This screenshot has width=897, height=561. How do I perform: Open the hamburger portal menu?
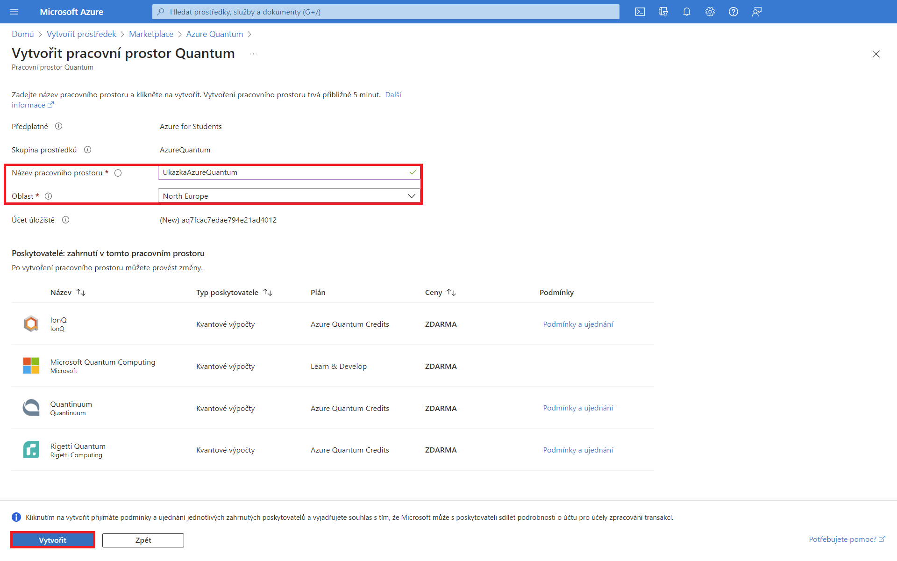coord(14,12)
